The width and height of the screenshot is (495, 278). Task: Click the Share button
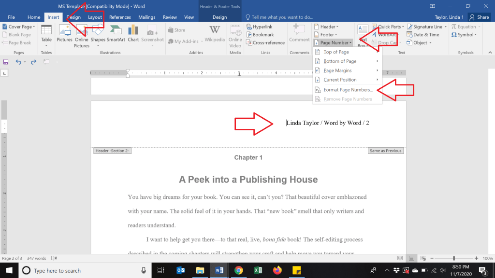[x=479, y=17]
